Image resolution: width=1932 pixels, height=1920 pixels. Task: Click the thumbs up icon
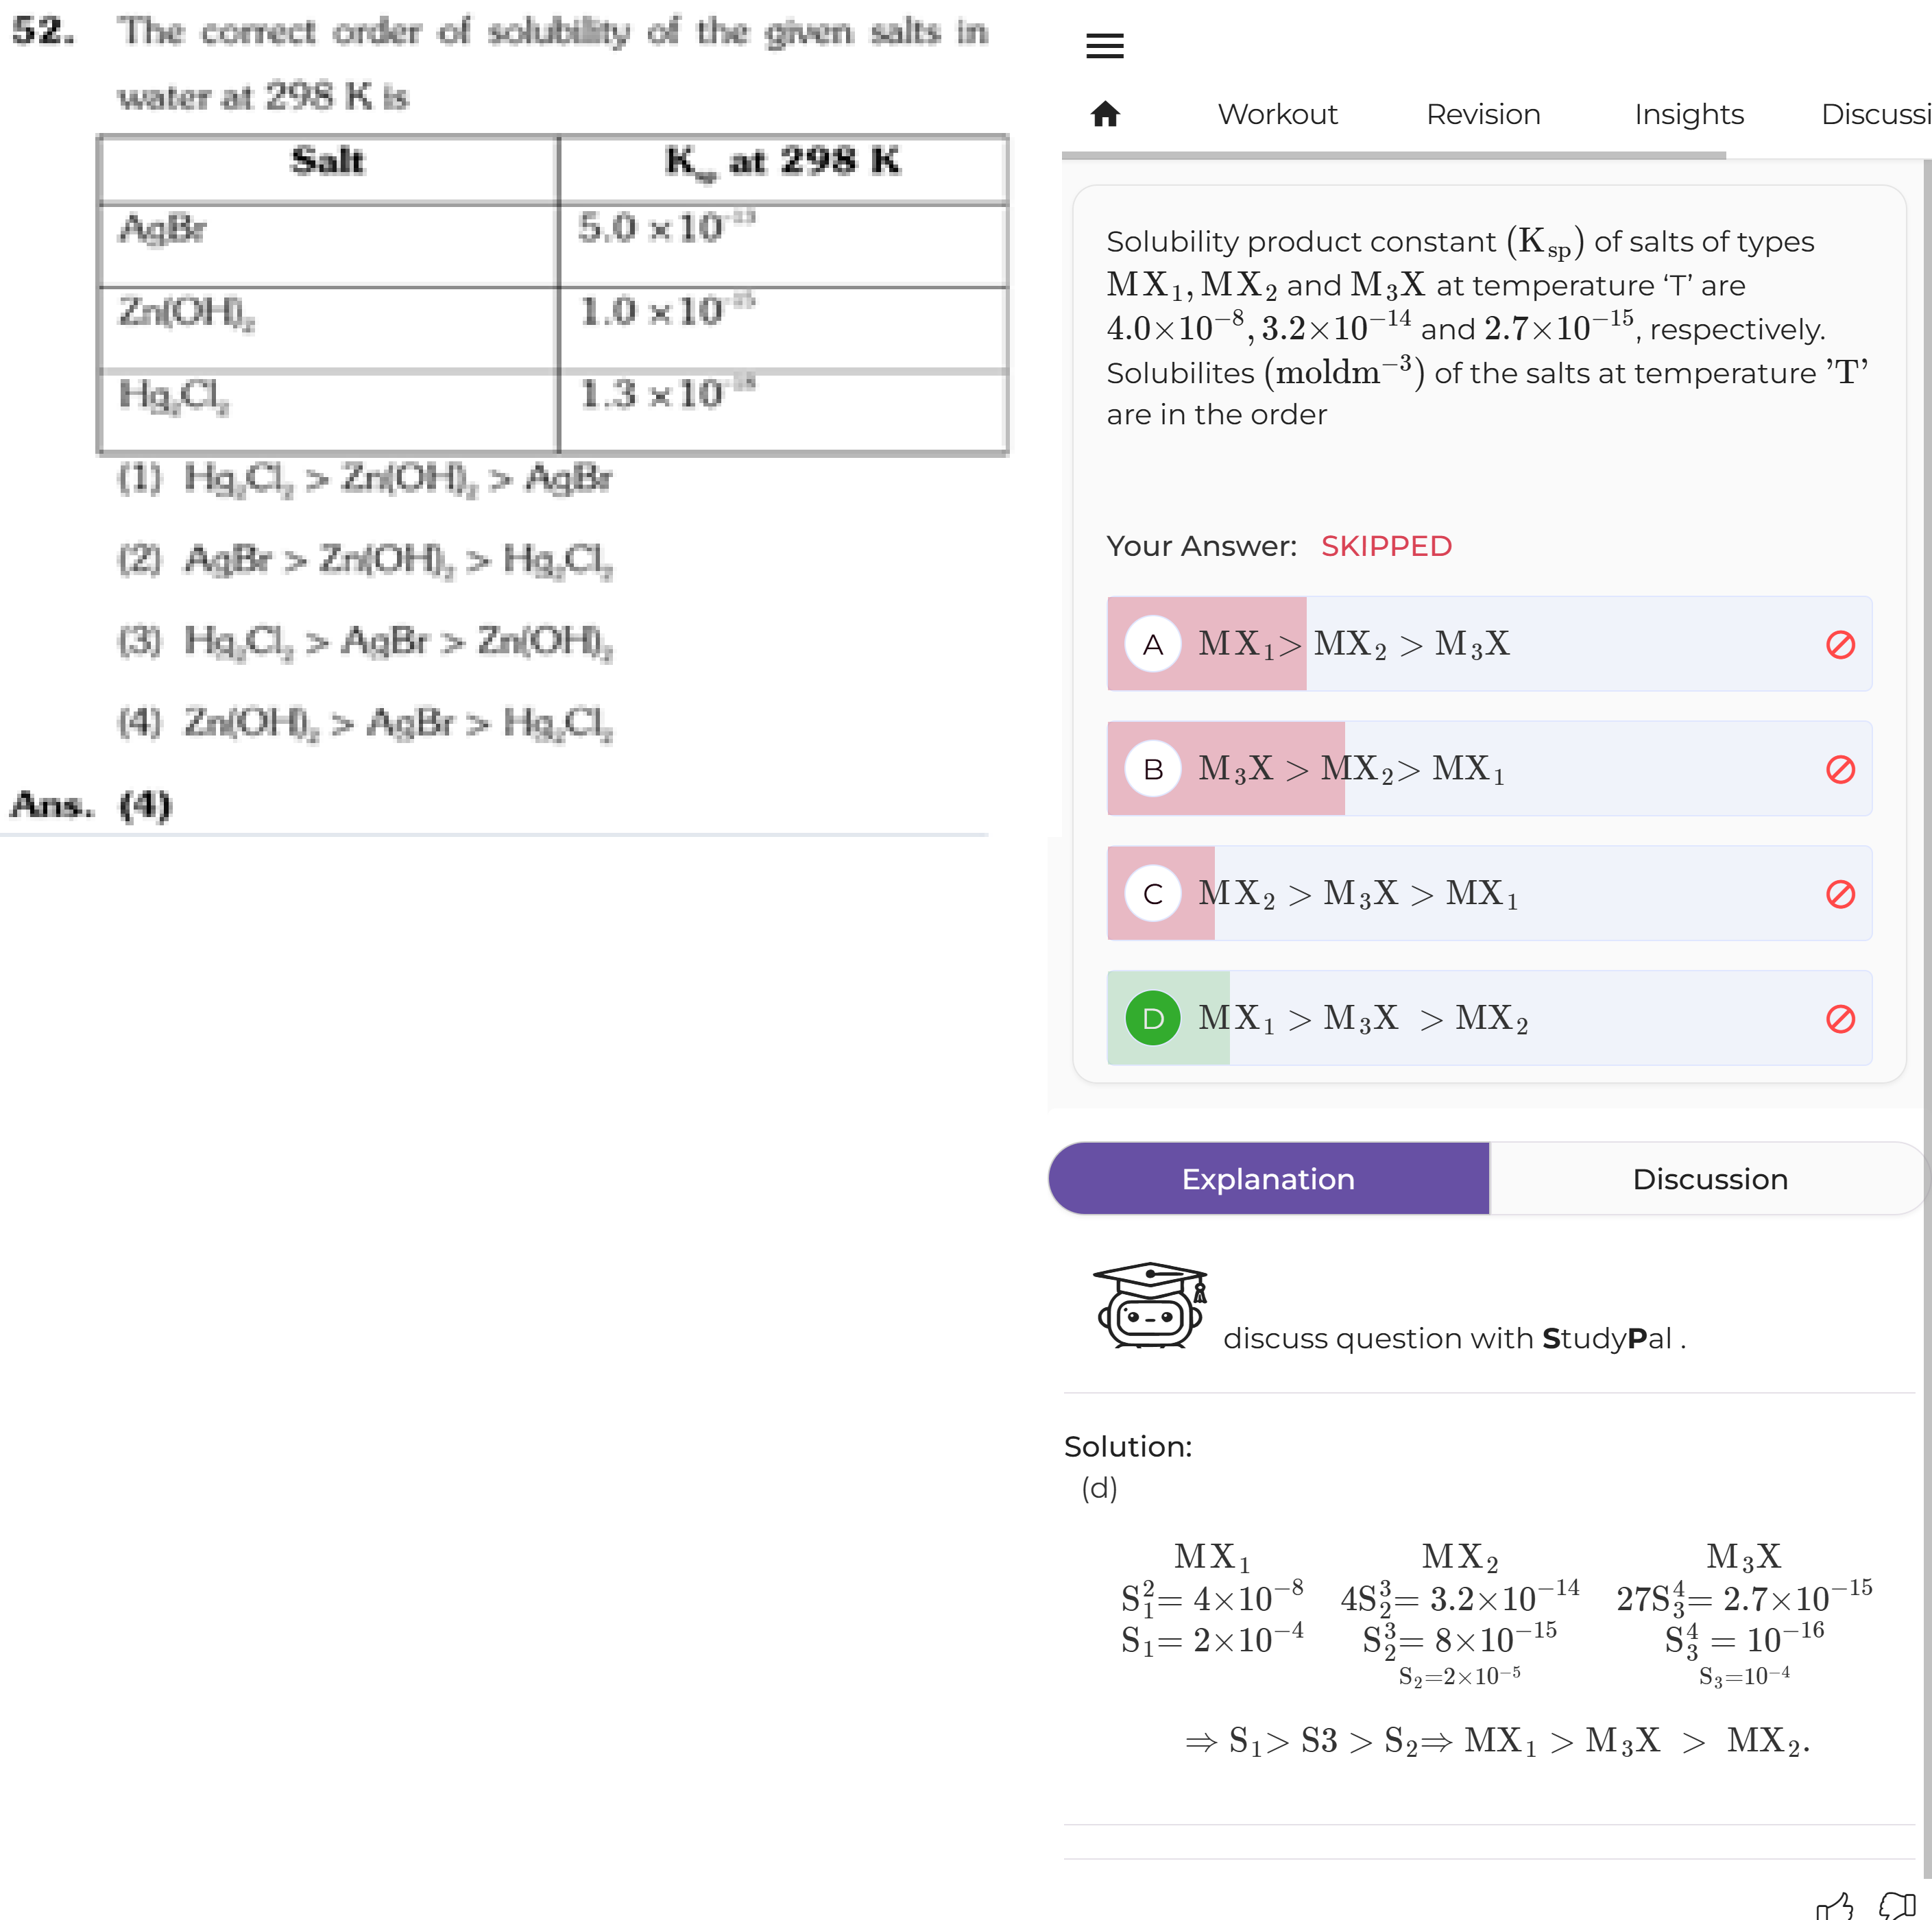pos(1835,1905)
